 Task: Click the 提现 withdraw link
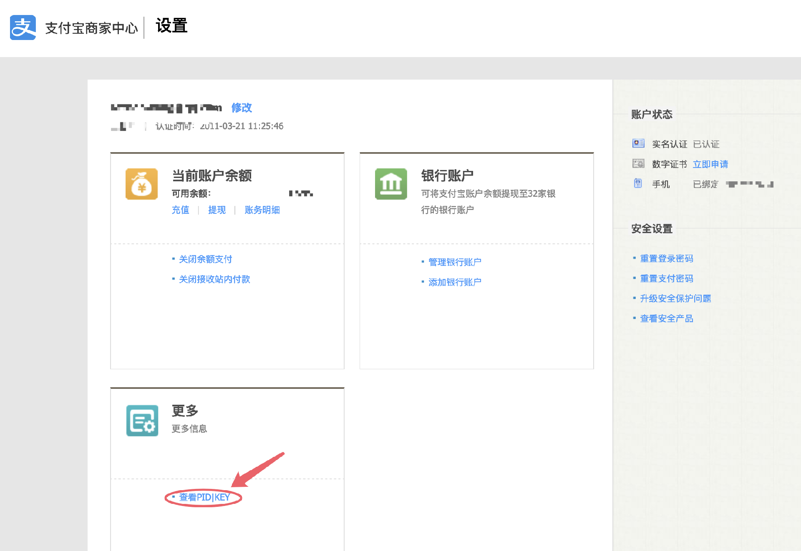tap(217, 210)
